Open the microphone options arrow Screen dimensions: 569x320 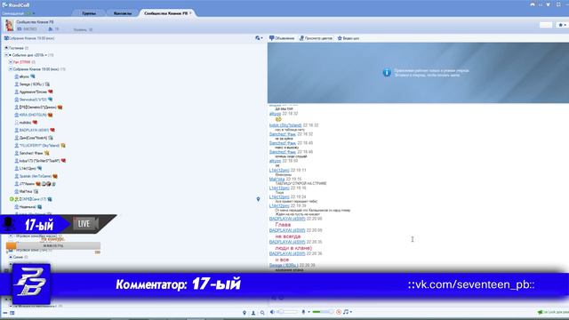309,312
